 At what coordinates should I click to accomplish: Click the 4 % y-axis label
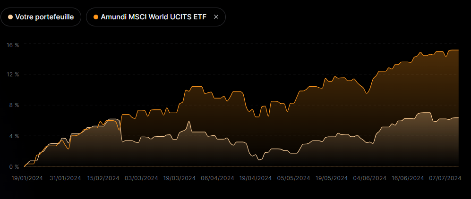click(x=13, y=136)
